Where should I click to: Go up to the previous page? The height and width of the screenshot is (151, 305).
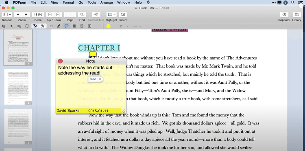tap(50, 15)
